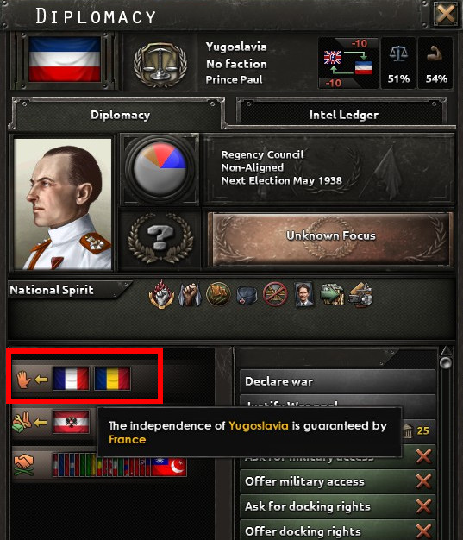Click the French flag in the guarantees row
463x540 pixels.
click(x=71, y=379)
